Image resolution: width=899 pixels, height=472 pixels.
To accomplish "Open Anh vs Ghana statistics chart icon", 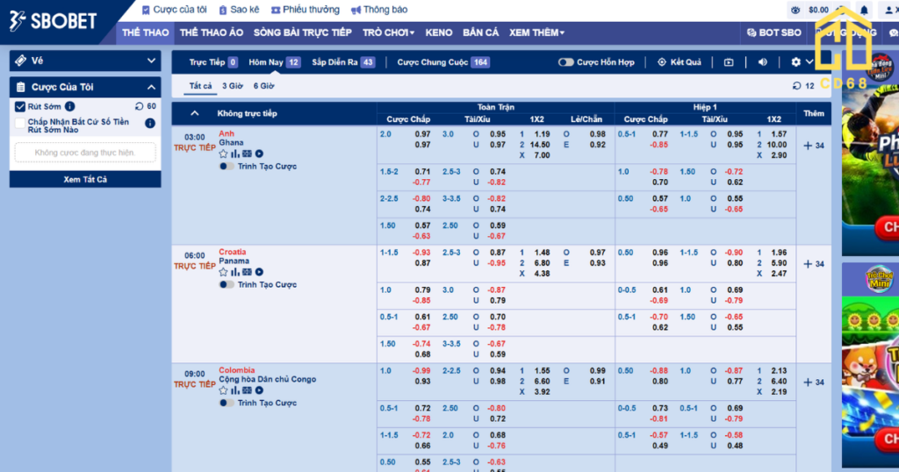I will coord(235,154).
